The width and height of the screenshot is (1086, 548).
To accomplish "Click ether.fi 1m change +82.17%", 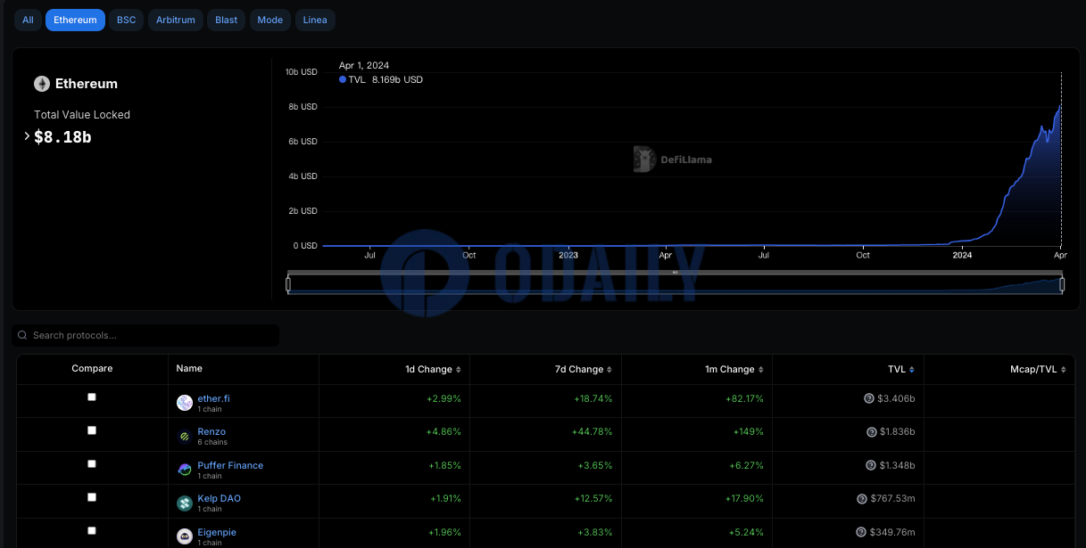I will [744, 398].
